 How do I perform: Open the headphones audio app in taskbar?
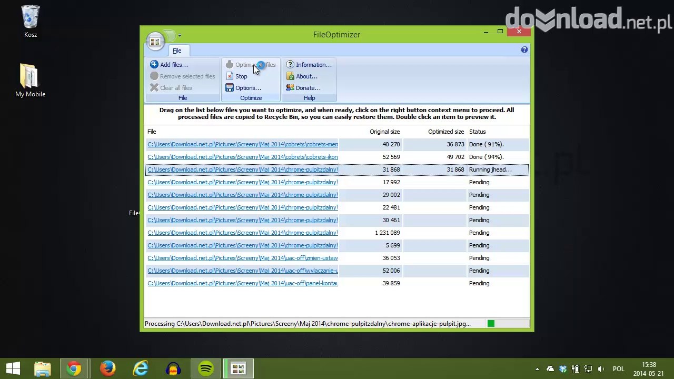pos(173,368)
